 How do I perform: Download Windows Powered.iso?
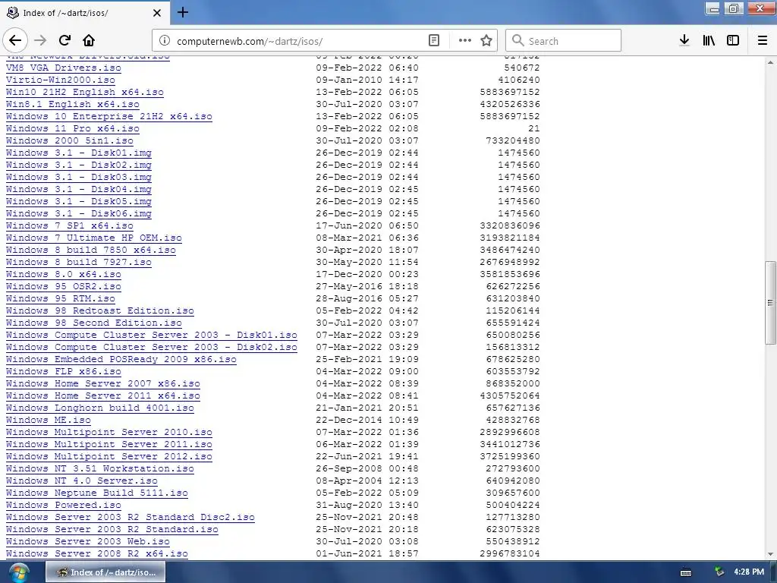tap(64, 505)
